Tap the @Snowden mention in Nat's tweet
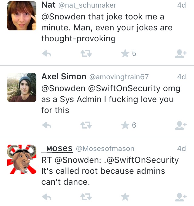 pos(62,17)
